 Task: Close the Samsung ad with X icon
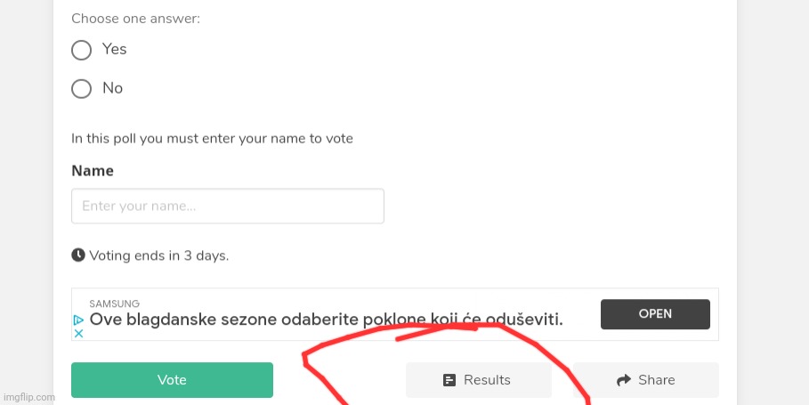78,333
